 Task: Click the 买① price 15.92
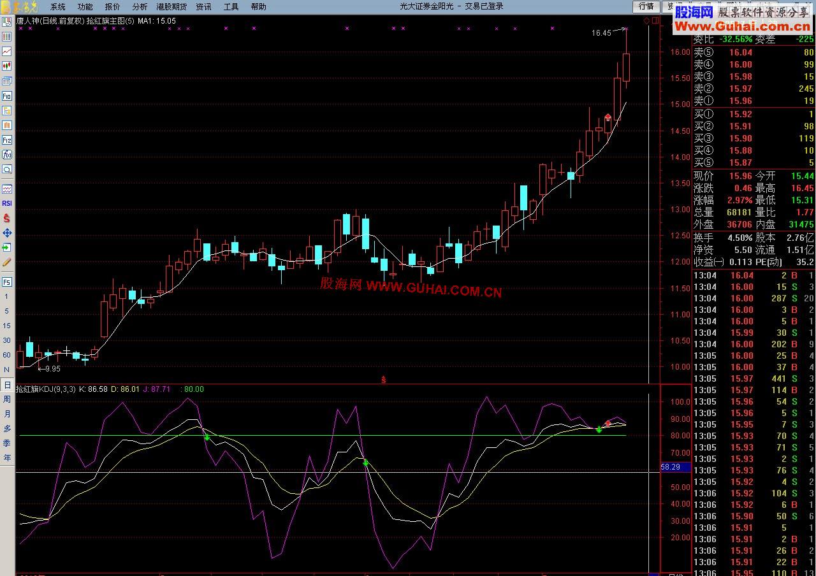click(741, 114)
